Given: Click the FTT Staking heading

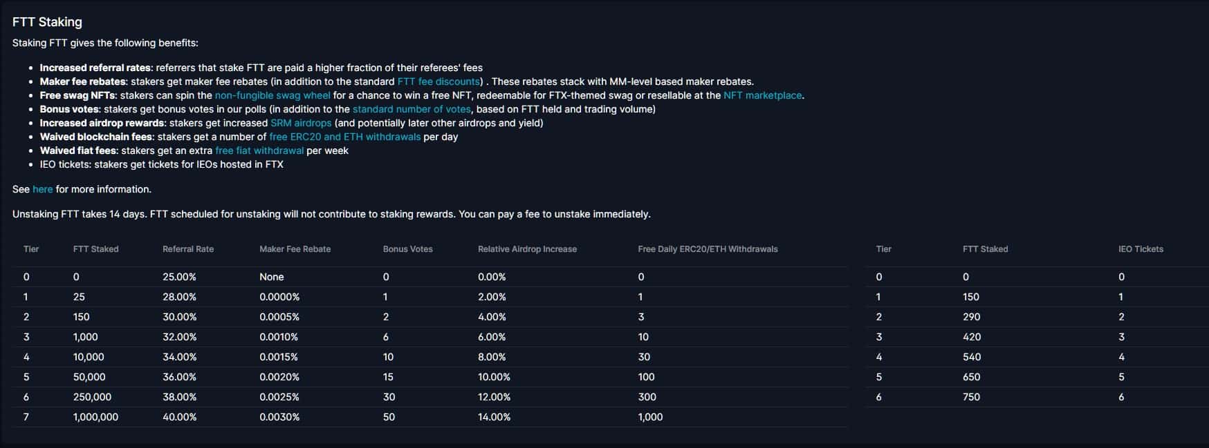Looking at the screenshot, I should click(x=47, y=22).
